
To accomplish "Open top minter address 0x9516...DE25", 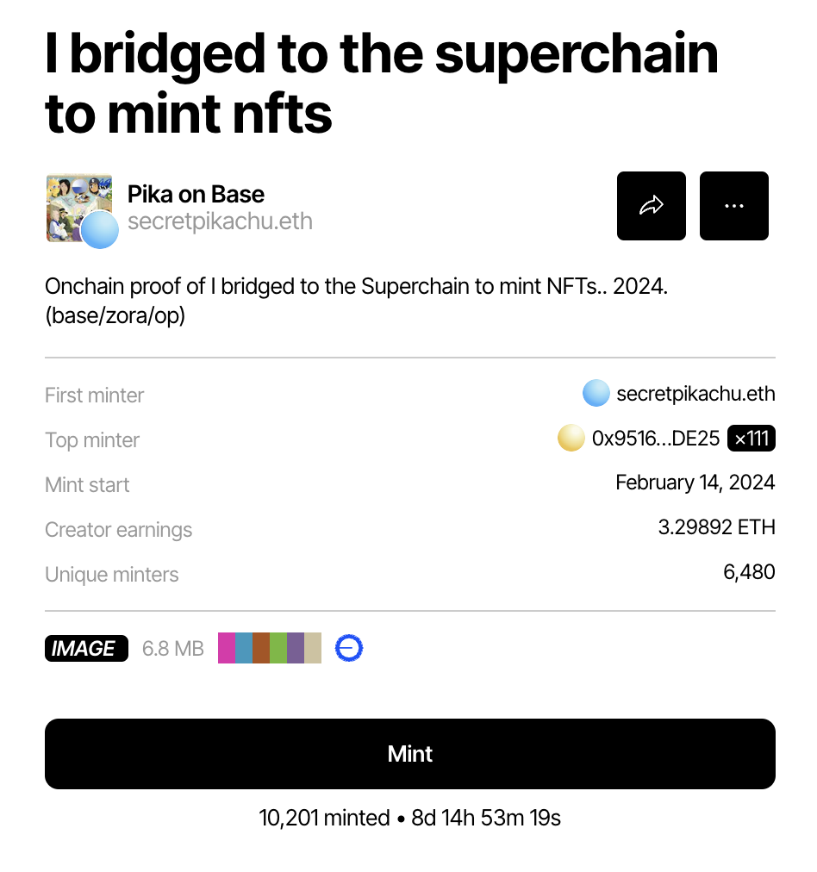I will (656, 439).
